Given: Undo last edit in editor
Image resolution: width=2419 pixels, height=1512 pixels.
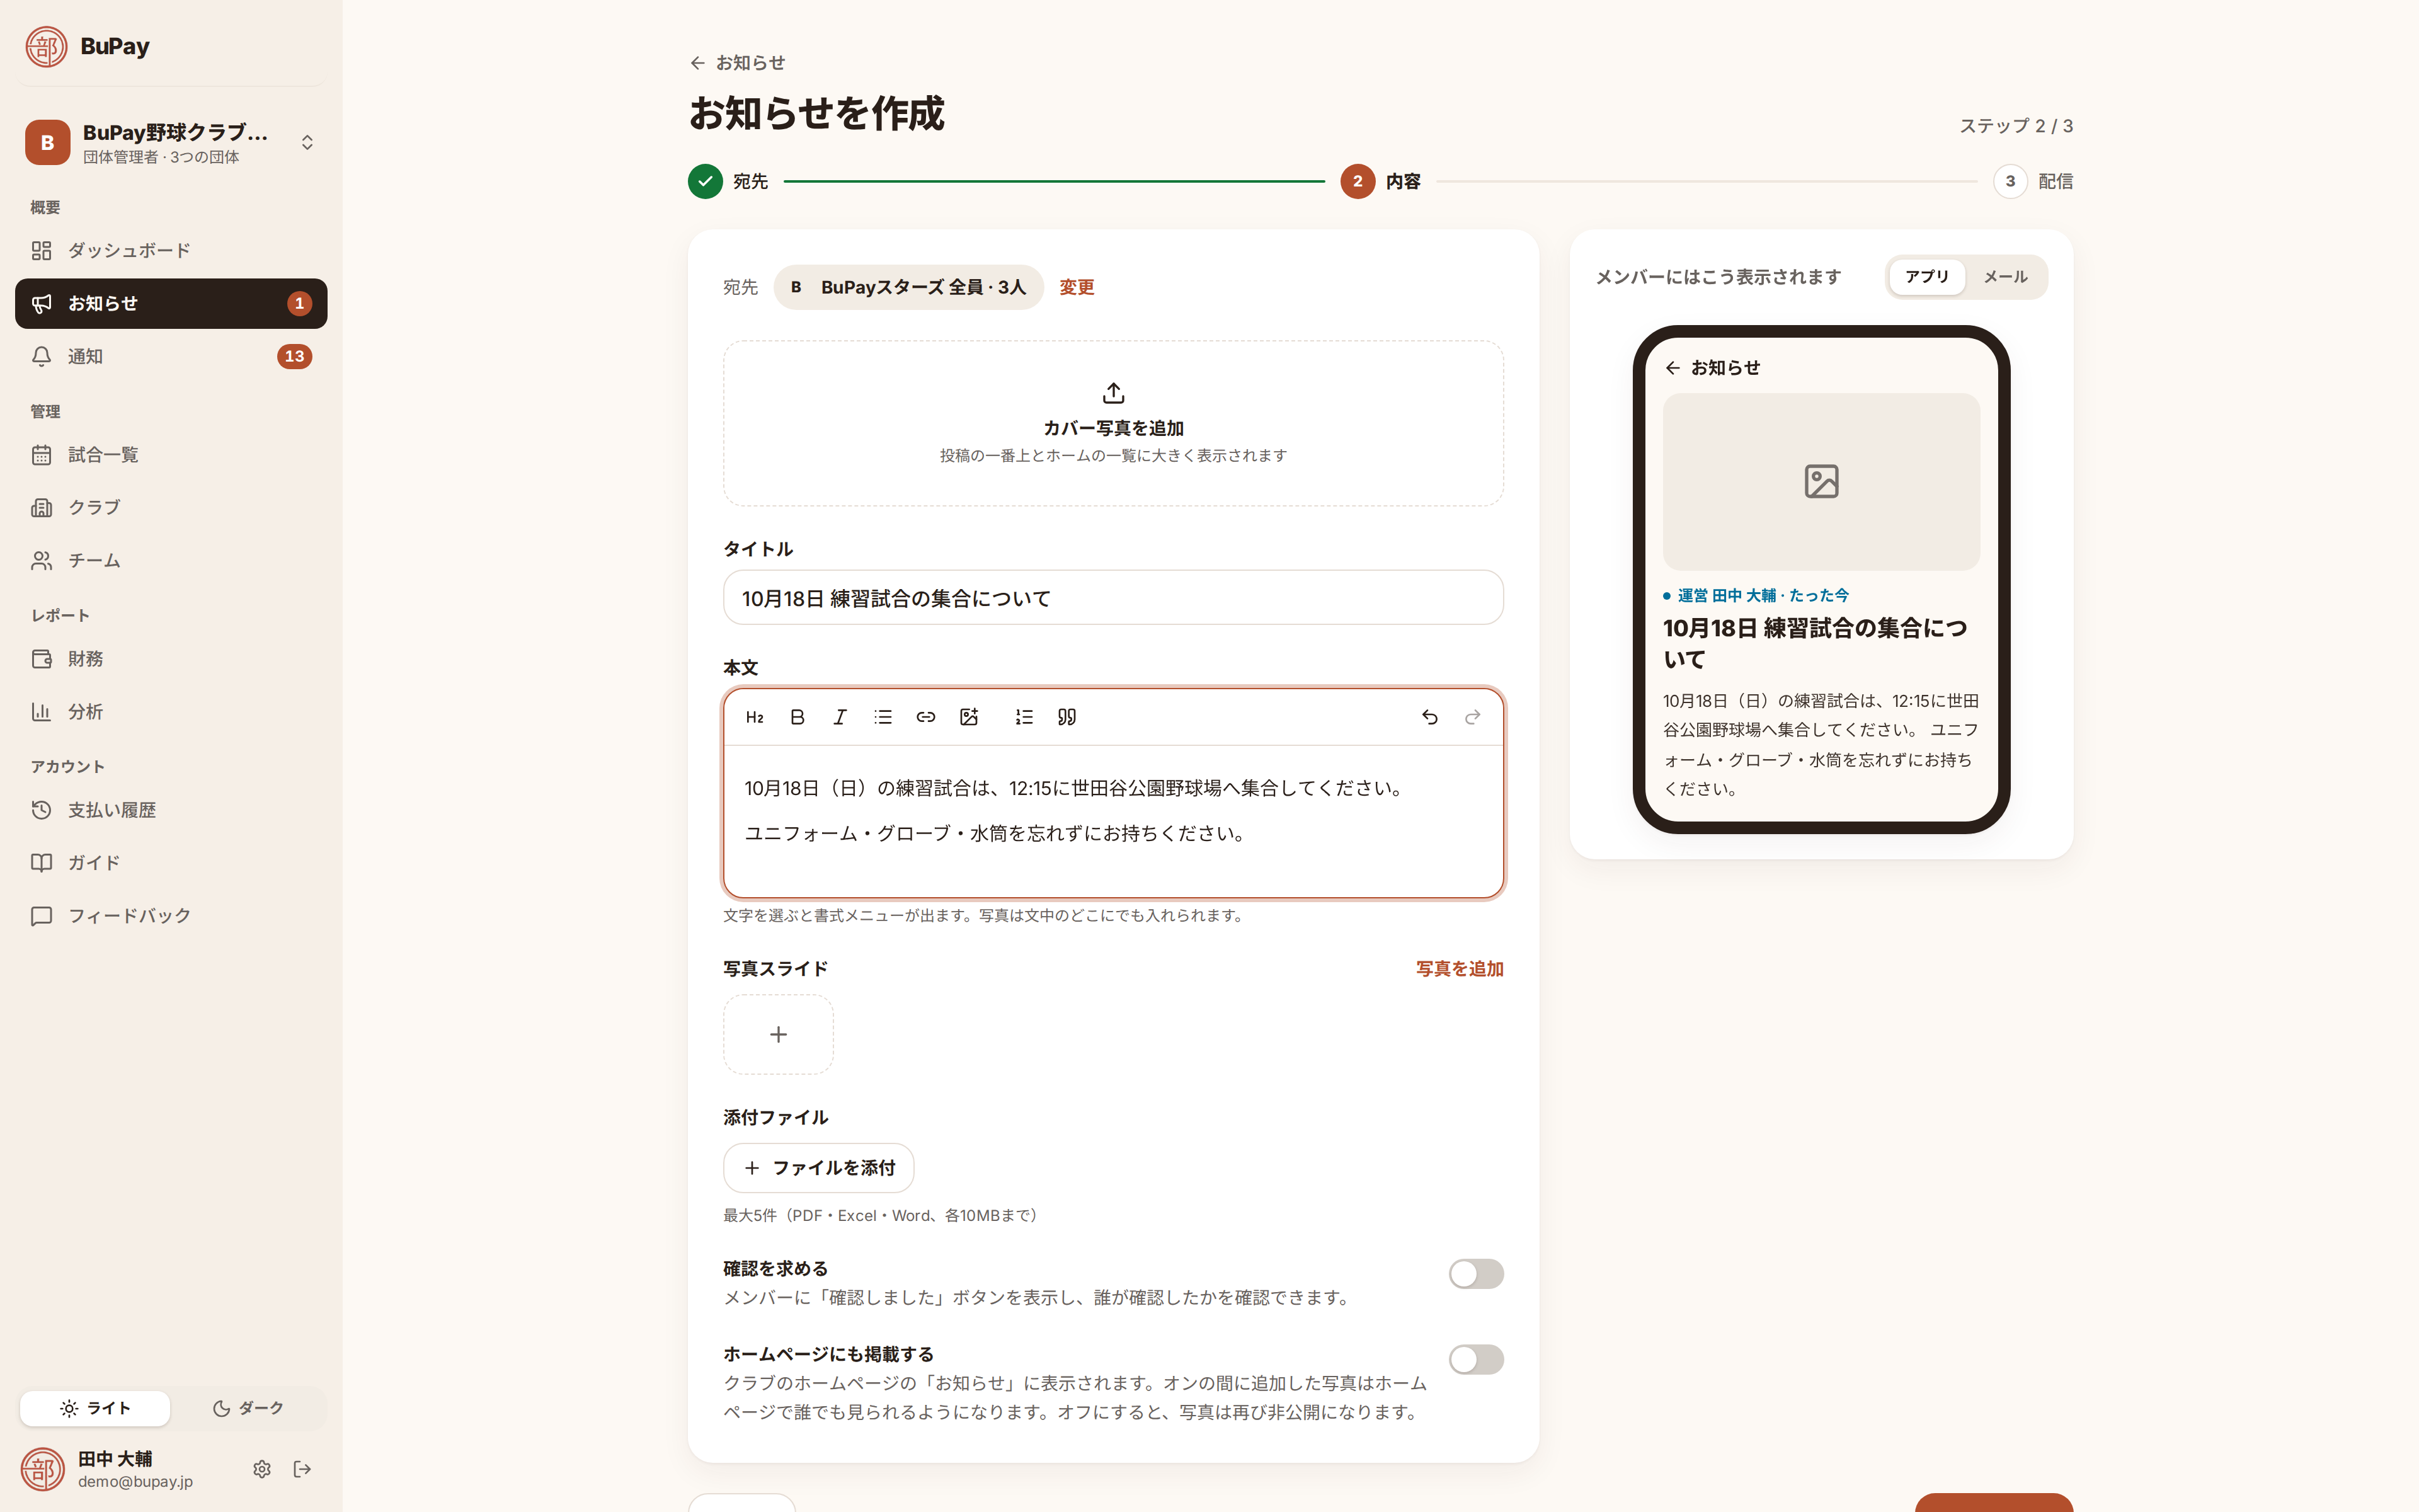Looking at the screenshot, I should (x=1429, y=717).
